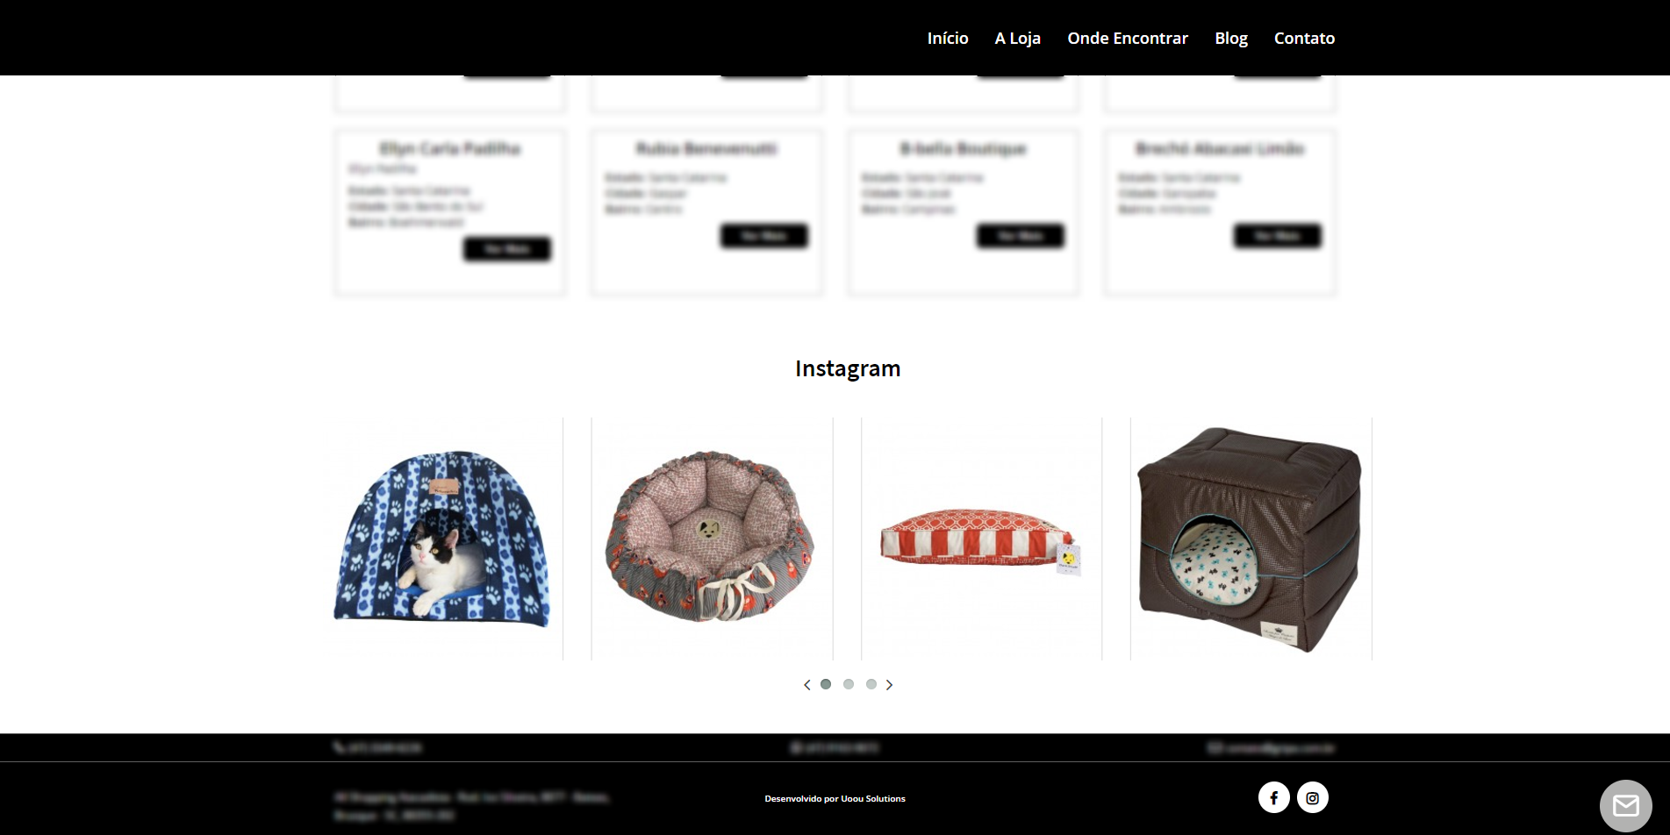Select the first carousel pagination dot
Screen dimensions: 1670x835
click(x=826, y=684)
